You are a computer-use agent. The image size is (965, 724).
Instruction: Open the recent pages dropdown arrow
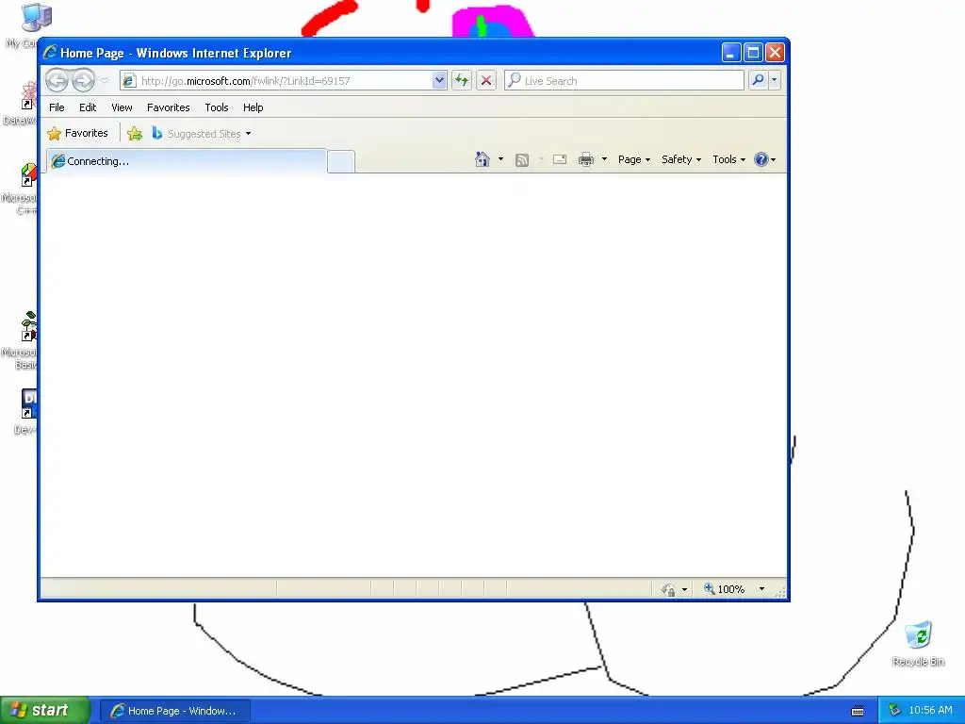click(105, 81)
